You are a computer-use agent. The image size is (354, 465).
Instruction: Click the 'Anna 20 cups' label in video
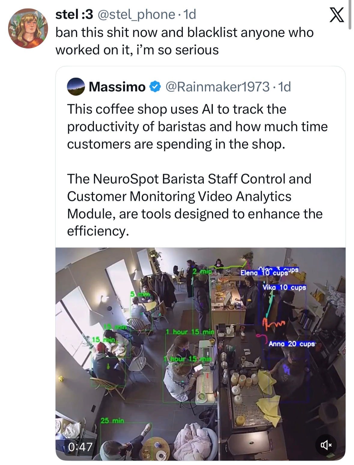(x=292, y=344)
